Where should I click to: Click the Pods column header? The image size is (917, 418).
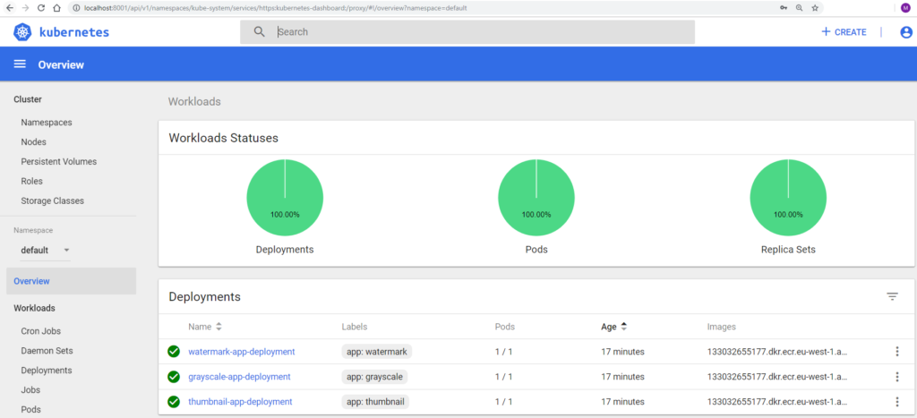505,327
